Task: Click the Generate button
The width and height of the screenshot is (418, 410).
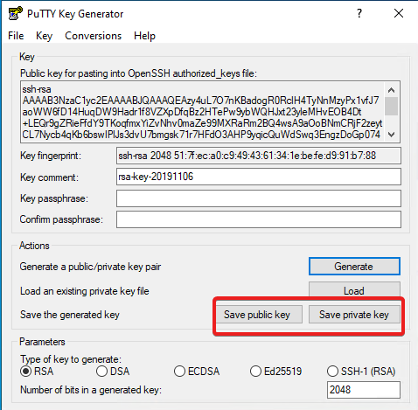Action: (354, 267)
